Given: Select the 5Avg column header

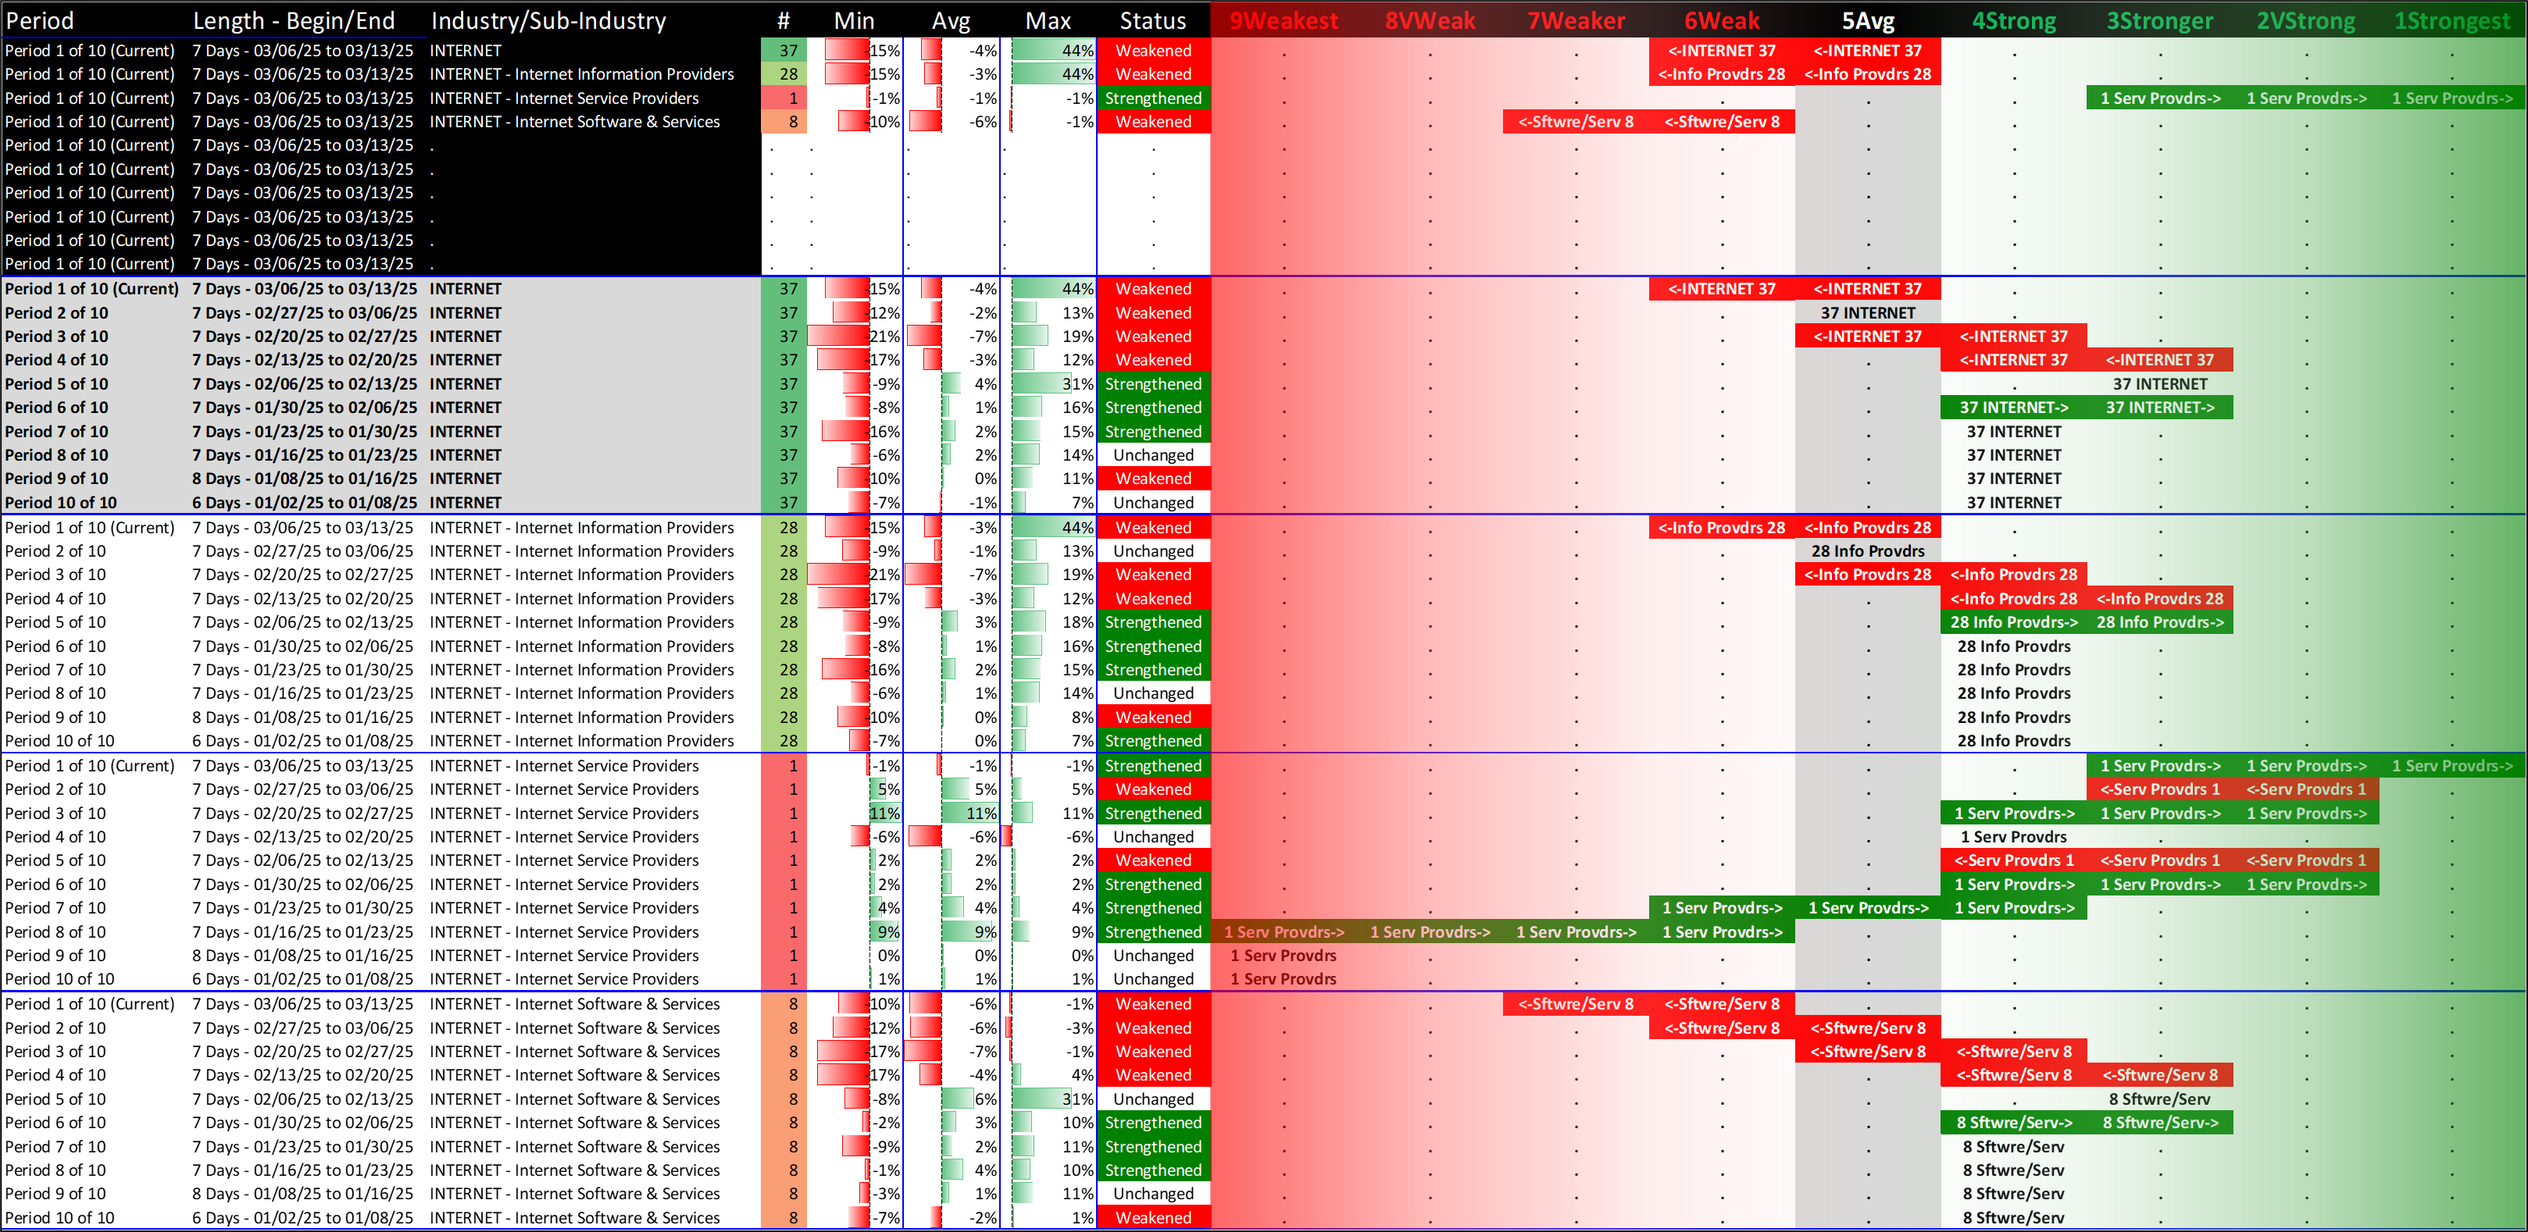Looking at the screenshot, I should (1868, 20).
